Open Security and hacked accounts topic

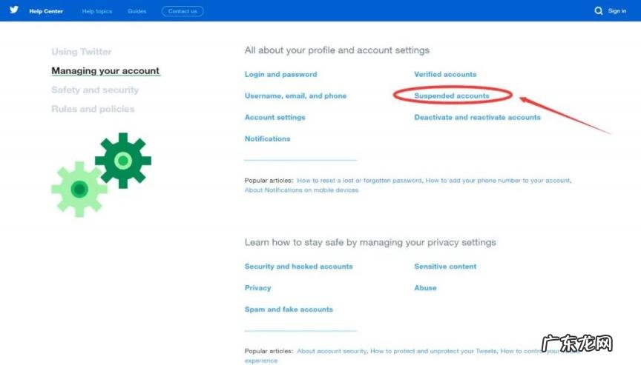298,267
